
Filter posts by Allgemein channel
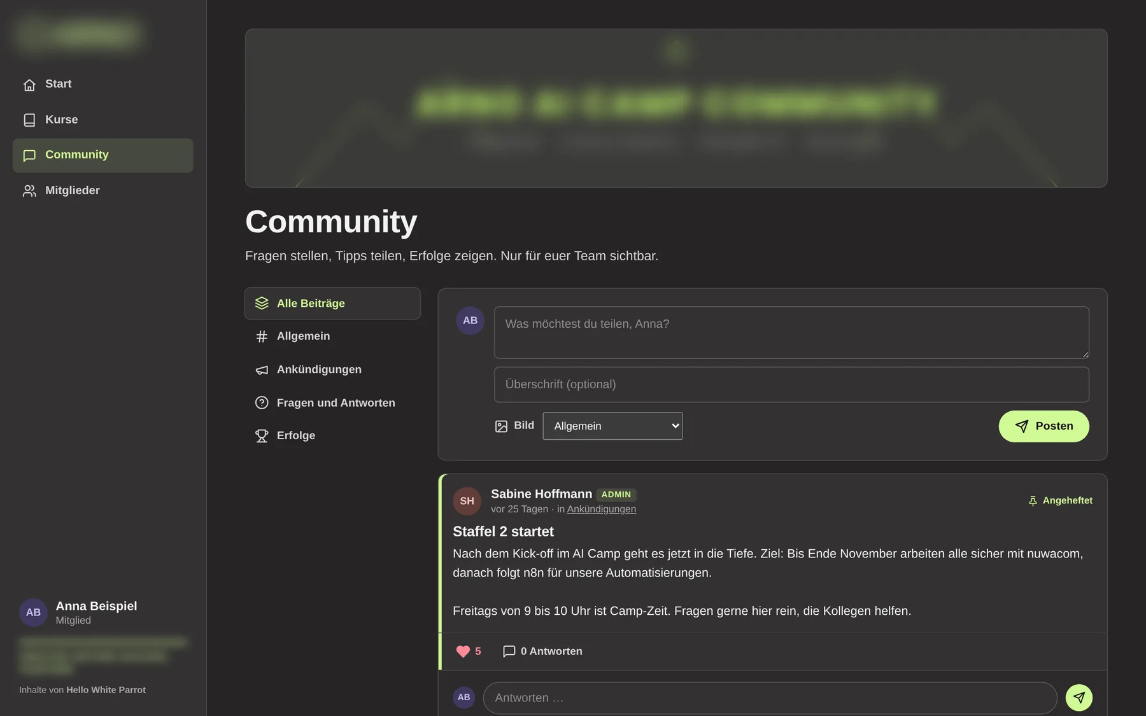click(332, 336)
